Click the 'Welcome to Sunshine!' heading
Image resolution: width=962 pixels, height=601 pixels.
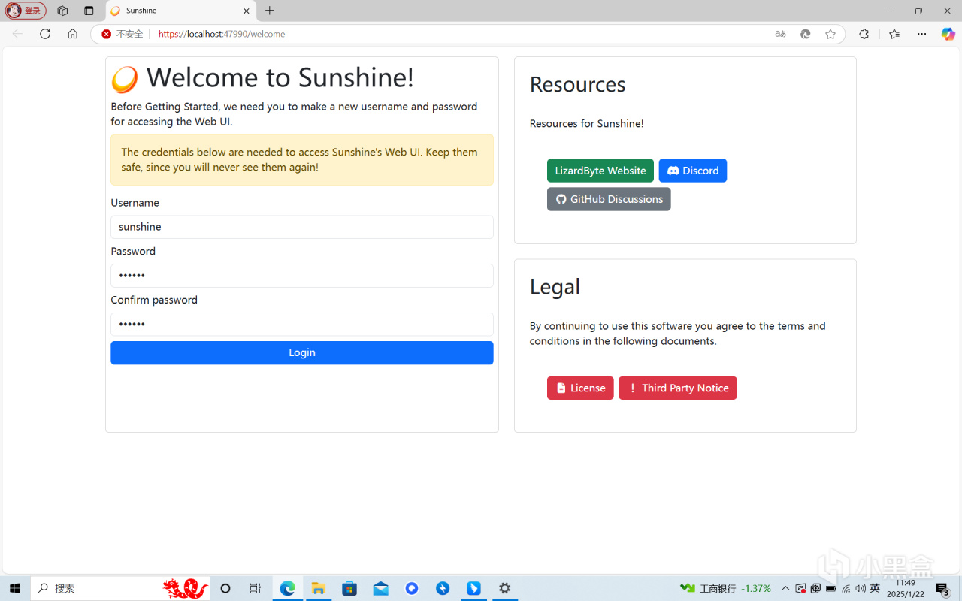280,78
